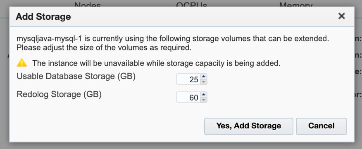
Task: Confirm with Yes, Add Storage button
Action: [x=249, y=126]
